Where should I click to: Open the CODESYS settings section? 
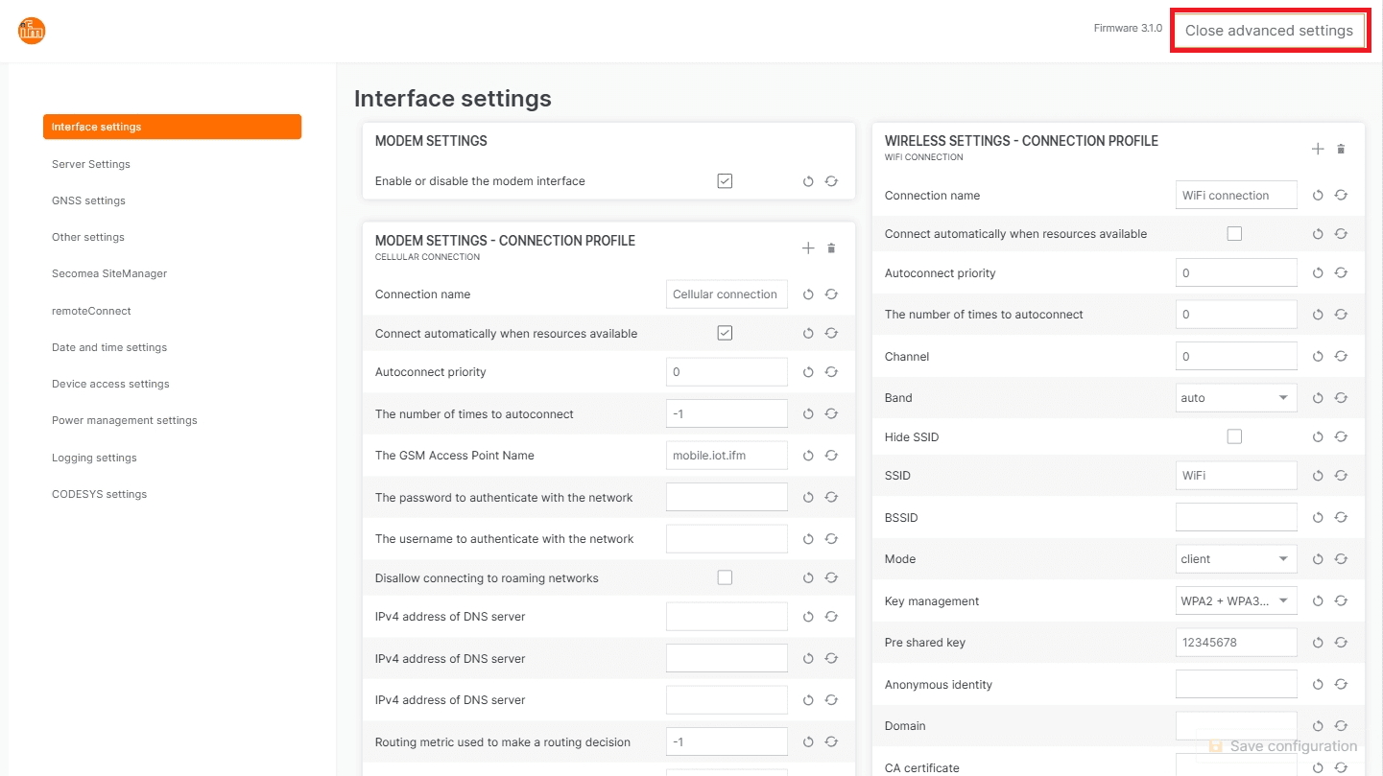coord(99,494)
